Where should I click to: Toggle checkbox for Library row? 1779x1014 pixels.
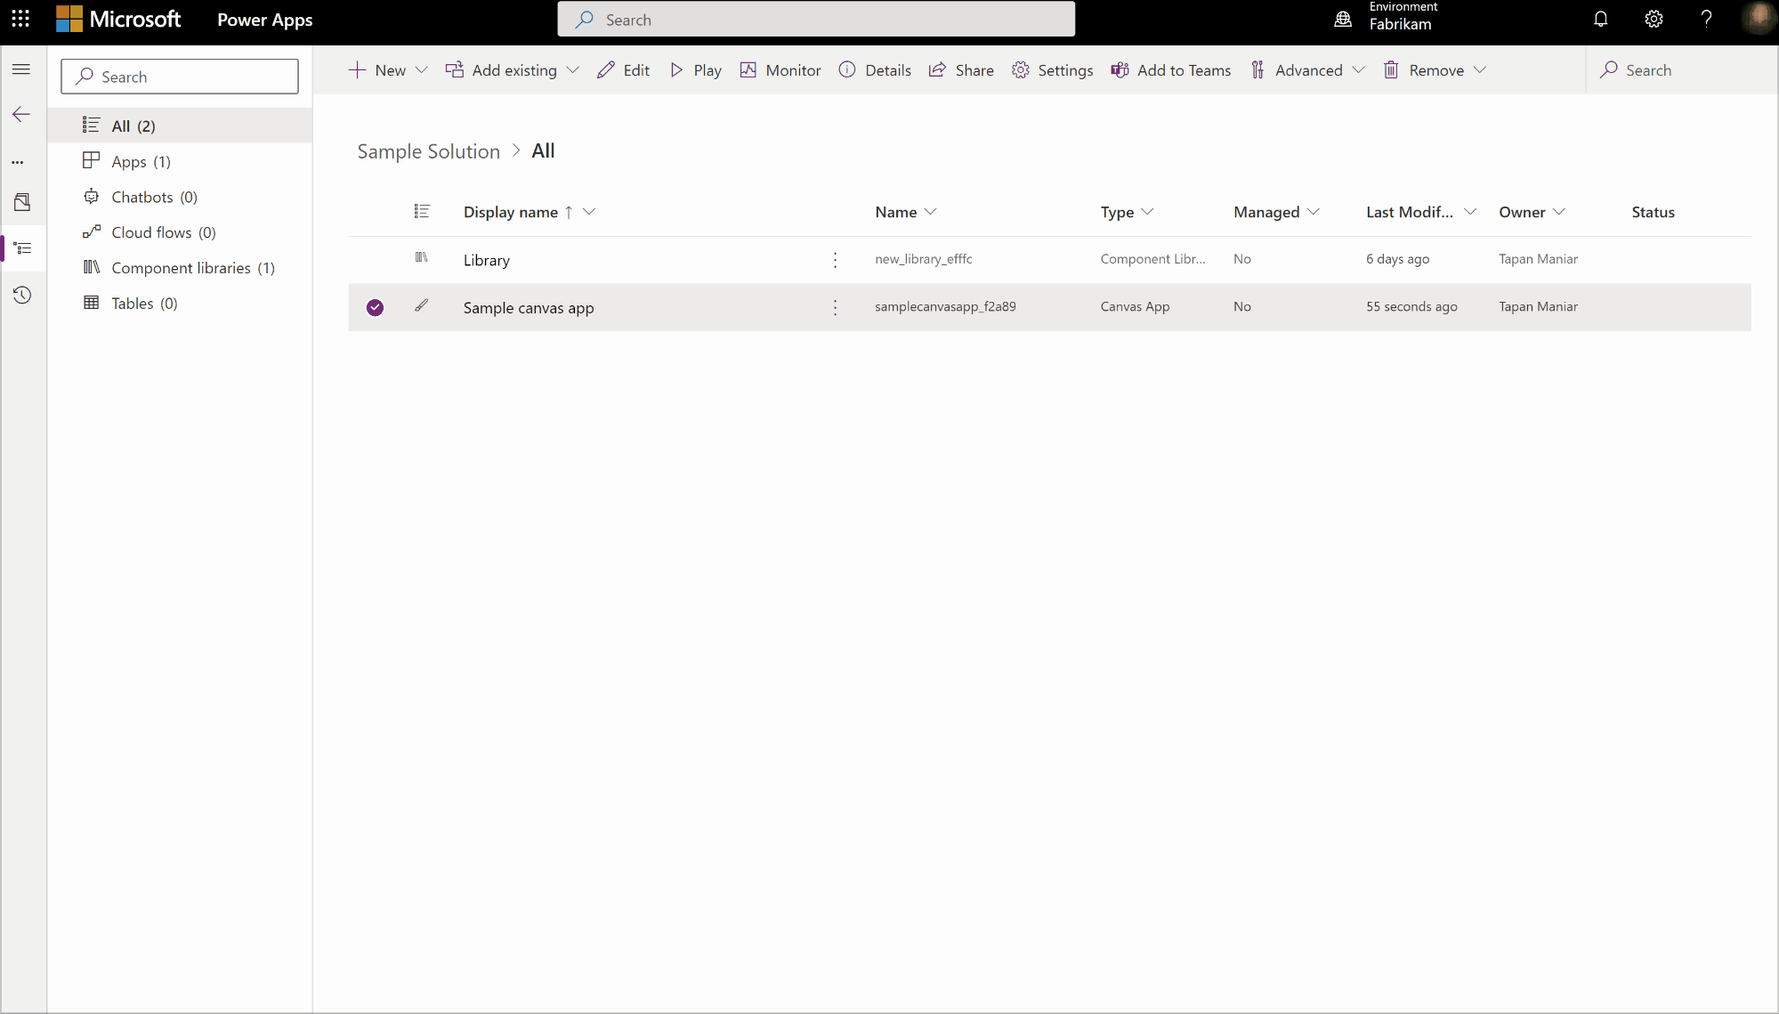[x=375, y=258]
